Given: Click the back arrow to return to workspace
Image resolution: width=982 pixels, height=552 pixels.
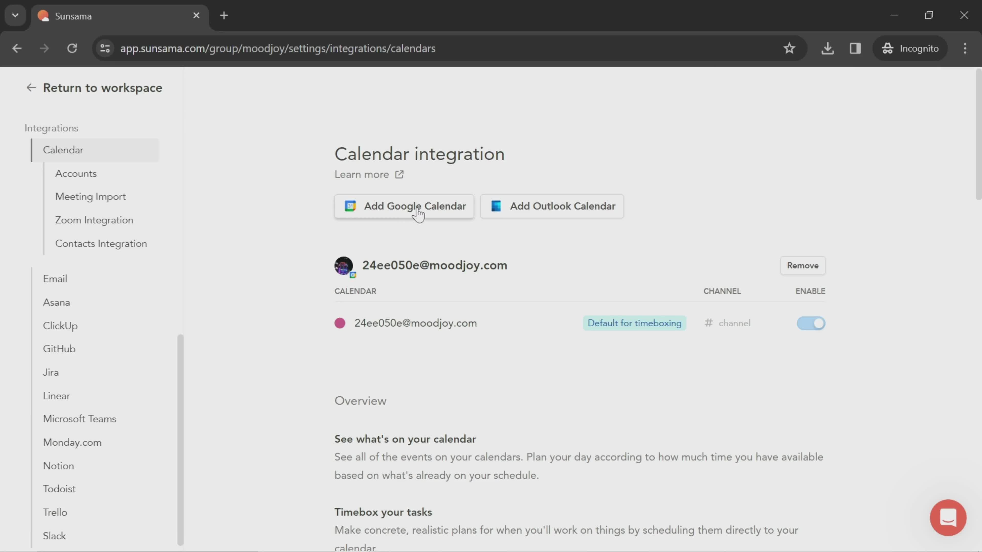Looking at the screenshot, I should point(30,88).
